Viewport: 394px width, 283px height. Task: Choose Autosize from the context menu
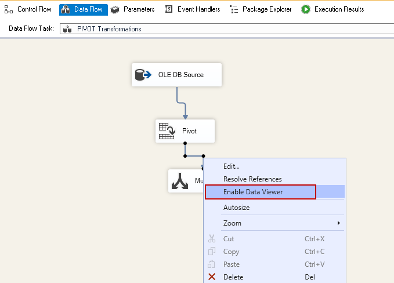(x=237, y=207)
